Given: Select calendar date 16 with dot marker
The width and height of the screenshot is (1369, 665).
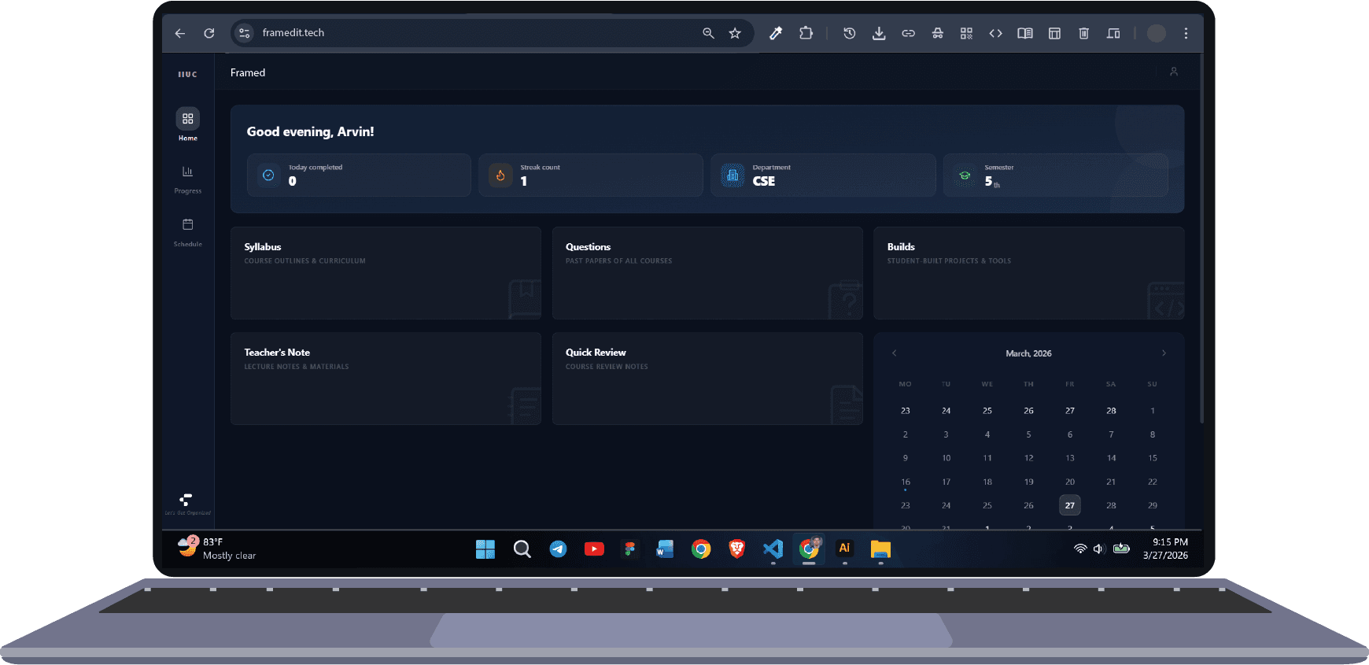Looking at the screenshot, I should [906, 482].
